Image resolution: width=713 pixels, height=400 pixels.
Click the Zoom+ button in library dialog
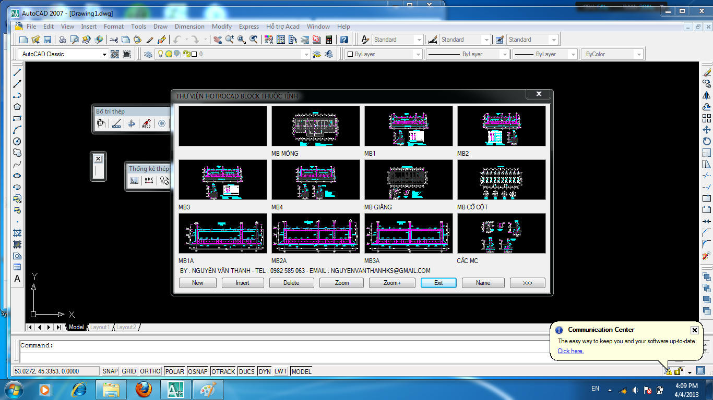coord(392,283)
